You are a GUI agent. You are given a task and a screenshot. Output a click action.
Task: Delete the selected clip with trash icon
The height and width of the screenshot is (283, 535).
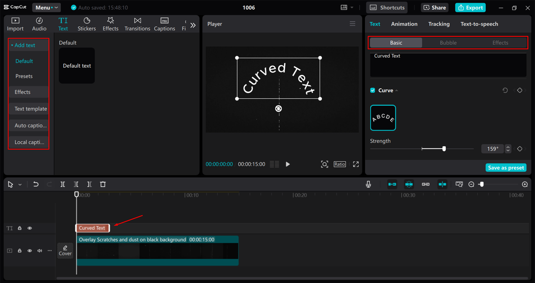click(103, 184)
